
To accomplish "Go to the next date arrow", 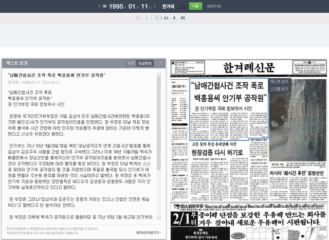I will 155,6.
